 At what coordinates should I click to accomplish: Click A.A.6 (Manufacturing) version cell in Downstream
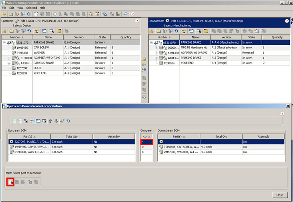[x=226, y=42]
